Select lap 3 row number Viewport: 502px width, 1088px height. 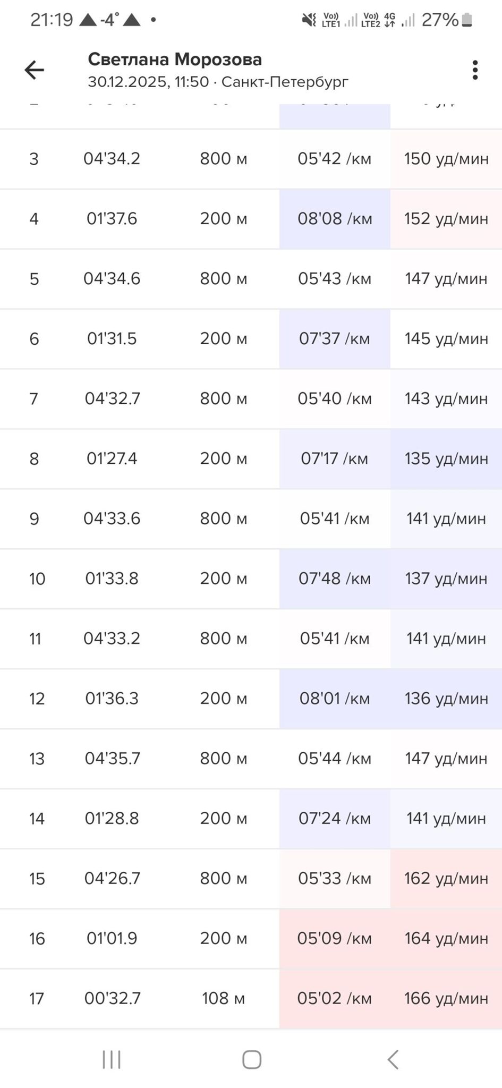[34, 159]
